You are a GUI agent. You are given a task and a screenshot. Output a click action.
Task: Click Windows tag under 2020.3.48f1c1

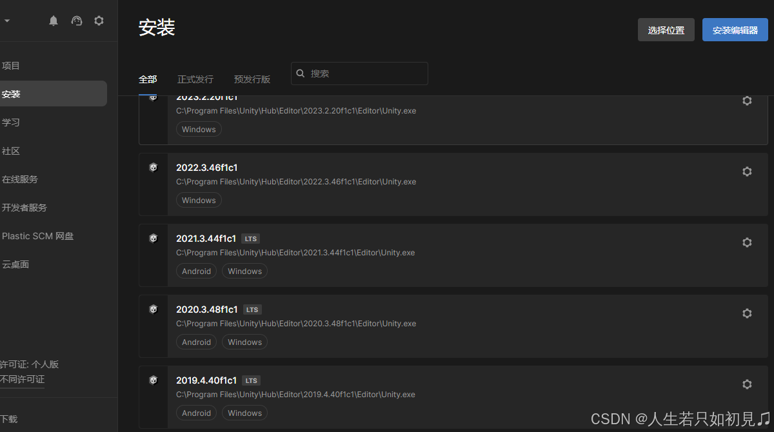[x=245, y=342]
